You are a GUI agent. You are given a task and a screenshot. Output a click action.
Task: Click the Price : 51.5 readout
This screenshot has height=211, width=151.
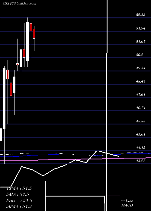click(x=19, y=200)
